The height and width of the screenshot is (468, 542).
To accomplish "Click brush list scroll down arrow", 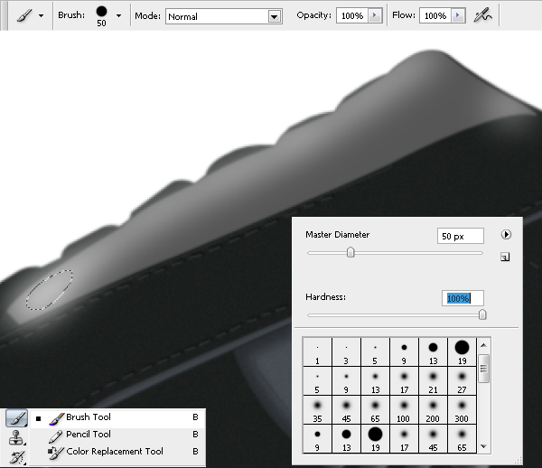I will (484, 446).
